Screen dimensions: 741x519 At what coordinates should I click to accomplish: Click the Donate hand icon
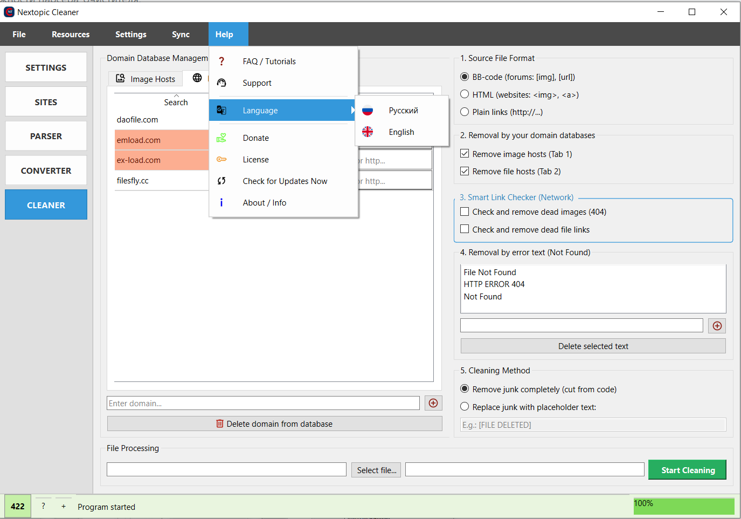(221, 138)
